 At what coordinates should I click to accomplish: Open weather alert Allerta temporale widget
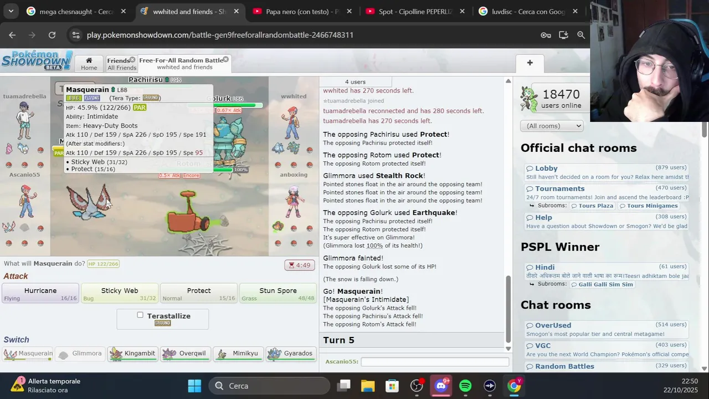click(x=47, y=386)
